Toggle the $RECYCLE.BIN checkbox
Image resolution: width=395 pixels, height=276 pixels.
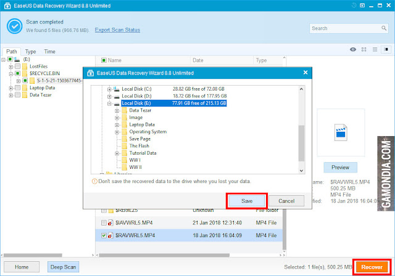[x=18, y=73]
